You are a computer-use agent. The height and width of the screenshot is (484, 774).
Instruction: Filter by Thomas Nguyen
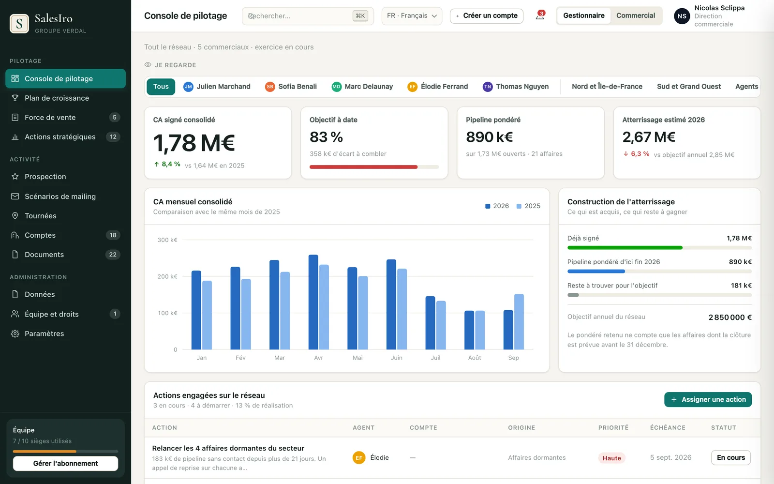tap(516, 87)
